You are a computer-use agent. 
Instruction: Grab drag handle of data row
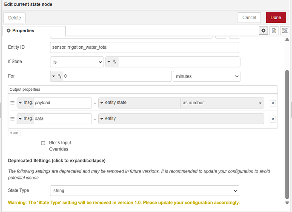[12, 119]
